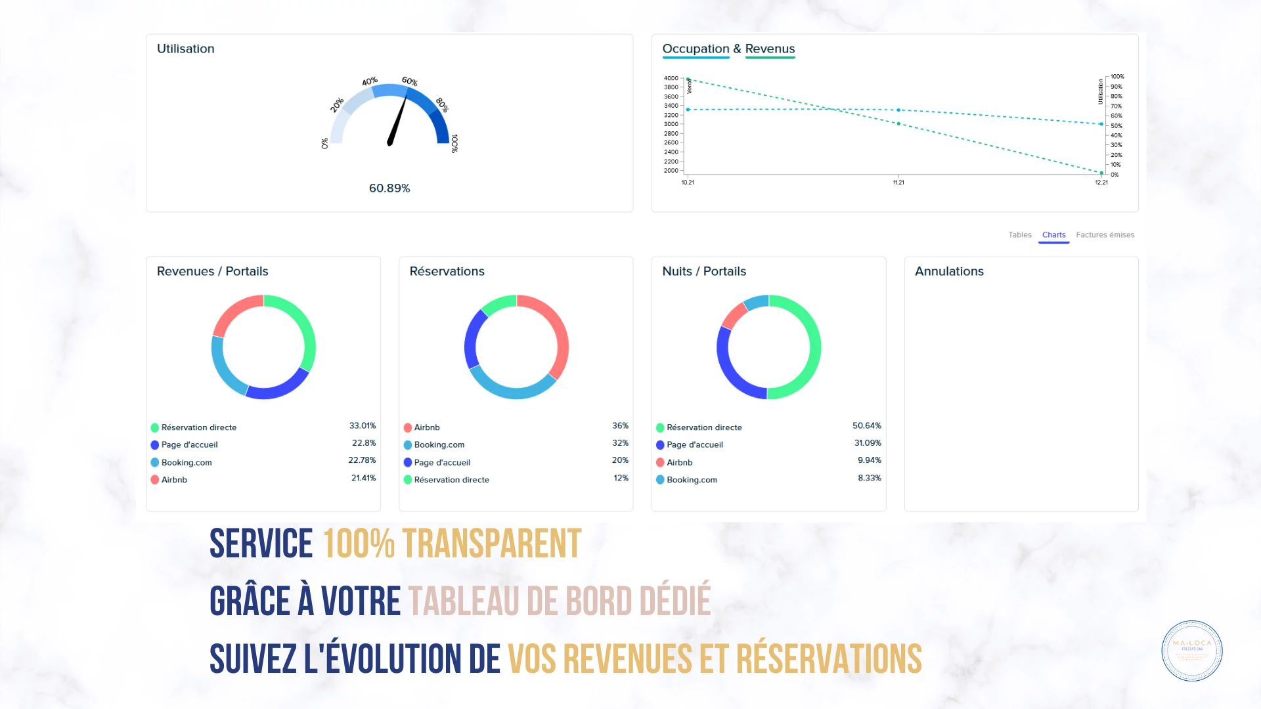Click Page d'accueil color dot in Nuits legend
This screenshot has width=1261, height=709.
pyautogui.click(x=660, y=445)
